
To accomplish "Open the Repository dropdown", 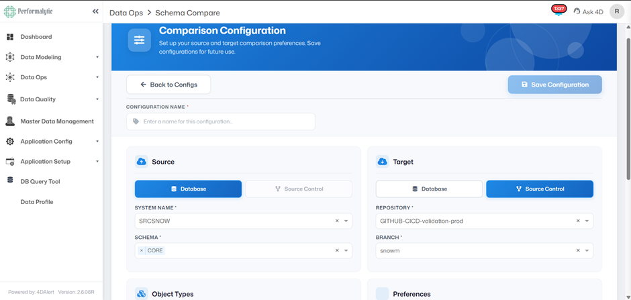I will [587, 221].
